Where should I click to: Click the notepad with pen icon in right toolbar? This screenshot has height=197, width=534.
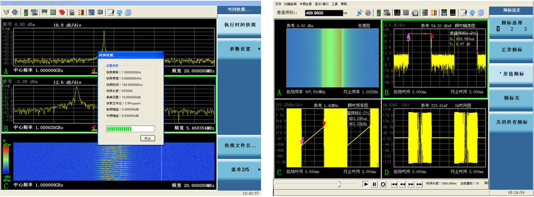coord(464,13)
